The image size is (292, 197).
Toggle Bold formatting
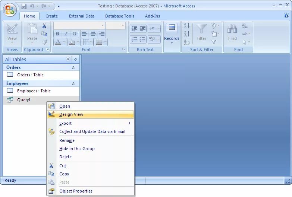(x=57, y=34)
